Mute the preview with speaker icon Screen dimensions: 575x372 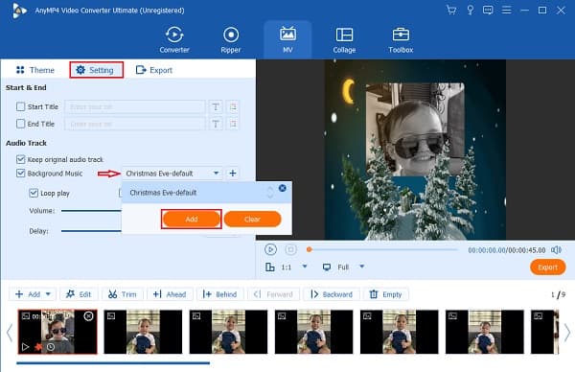click(556, 250)
